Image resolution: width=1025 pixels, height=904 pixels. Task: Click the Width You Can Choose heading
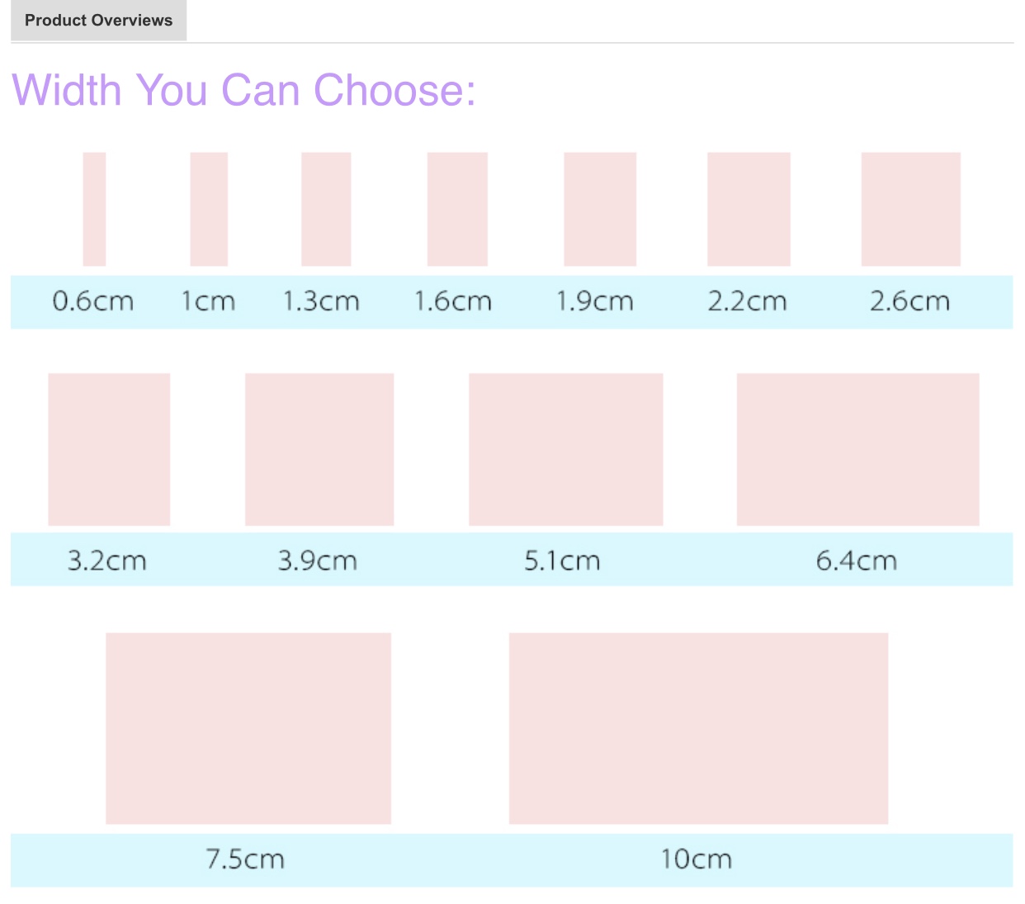tap(244, 90)
